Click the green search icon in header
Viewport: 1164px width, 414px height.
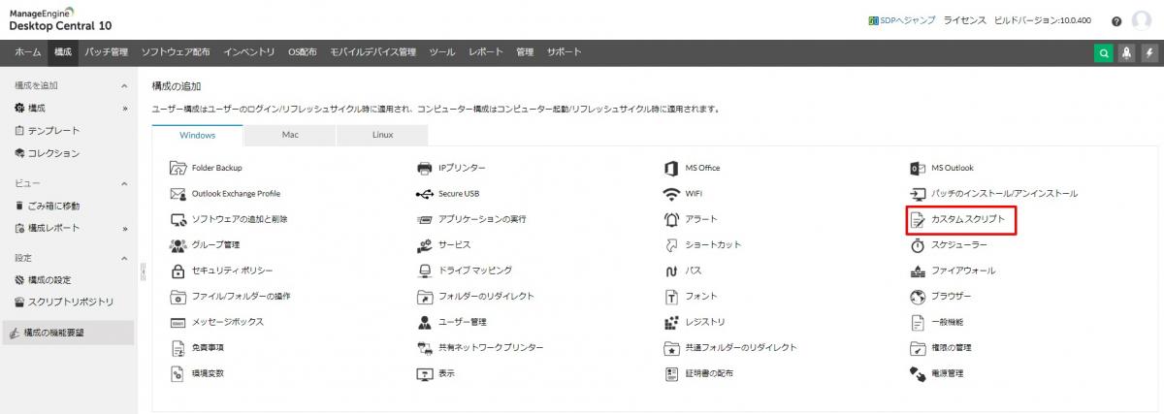coord(1104,53)
